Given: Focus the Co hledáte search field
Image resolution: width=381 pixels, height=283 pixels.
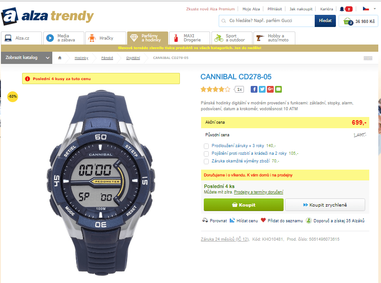Looking at the screenshot, I should [x=267, y=21].
